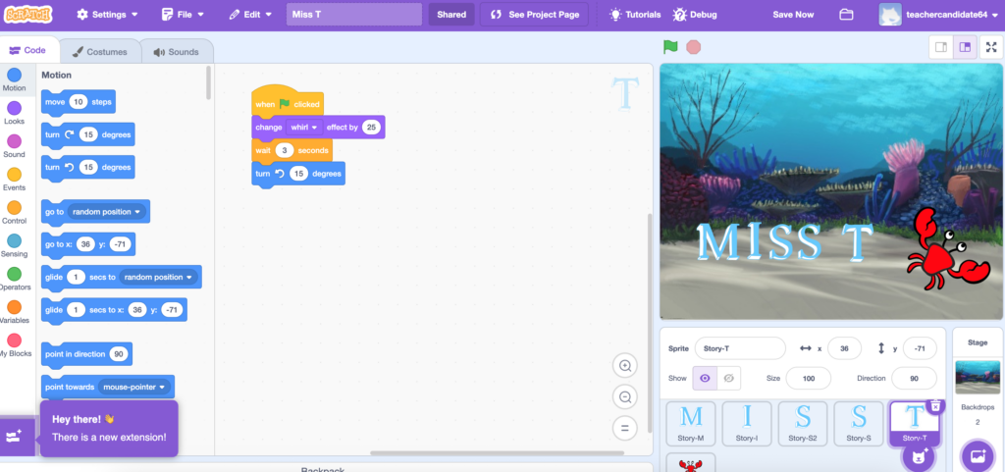Screen dimensions: 1005x472
Task: Click the Choose a Backdrop button
Action: point(977,455)
